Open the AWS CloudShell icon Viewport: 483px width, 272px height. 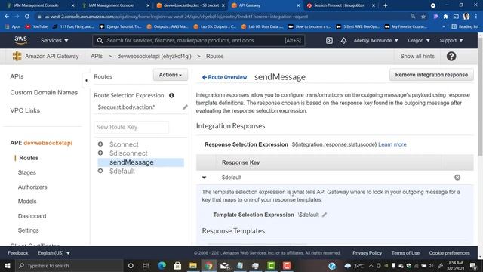[329, 40]
